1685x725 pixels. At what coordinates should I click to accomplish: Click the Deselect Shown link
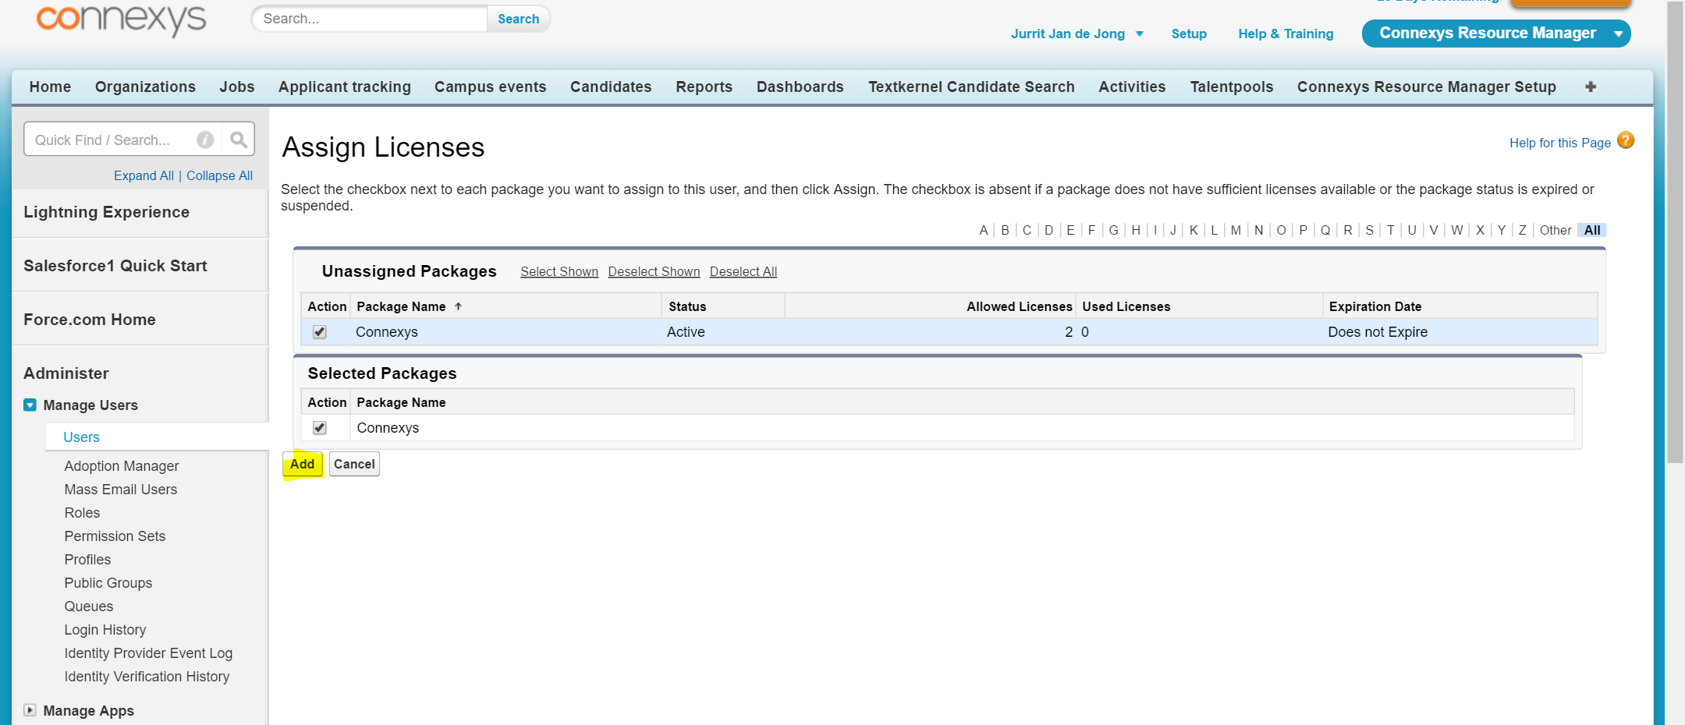click(654, 271)
